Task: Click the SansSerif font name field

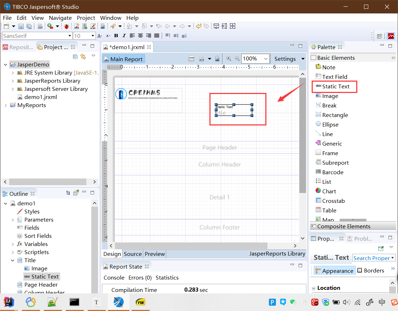Action: pyautogui.click(x=35, y=36)
